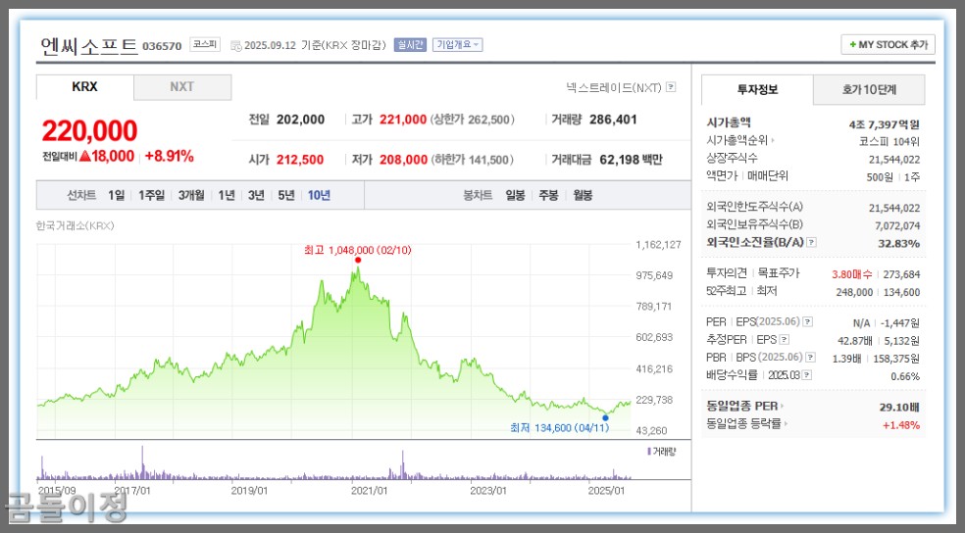Click the 배당수익률 value 0.66%

[905, 376]
